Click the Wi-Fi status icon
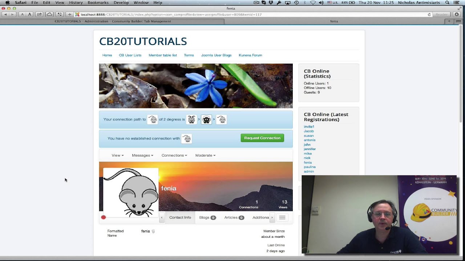 click(x=313, y=3)
